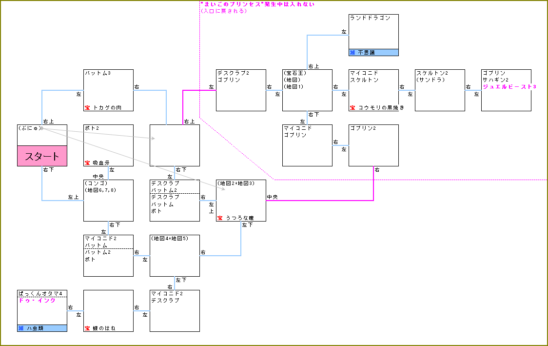548x346 pixels.
Task: Click the magenta ドゥ・インク text
Action: tap(37, 301)
